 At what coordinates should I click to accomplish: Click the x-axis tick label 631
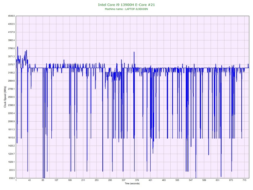pos(218,180)
